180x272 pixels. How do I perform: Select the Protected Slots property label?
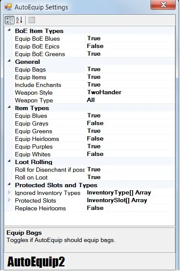point(35,201)
